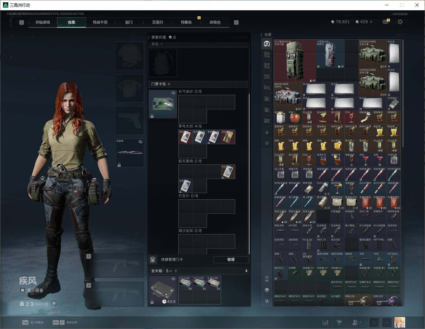425x329 pixels.
Task: Click the help icon beside 门禁卡包
Action: (169, 84)
